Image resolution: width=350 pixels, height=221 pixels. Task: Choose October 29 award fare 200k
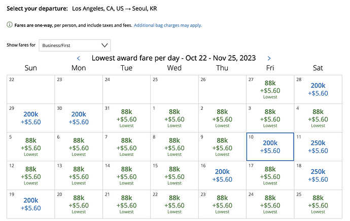31,118
